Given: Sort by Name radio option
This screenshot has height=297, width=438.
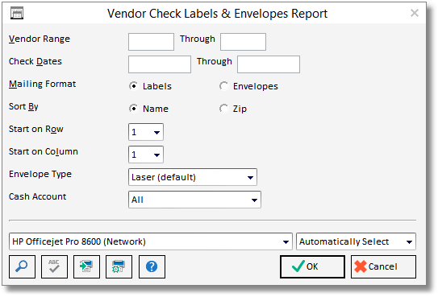Looking at the screenshot, I should click(x=148, y=109).
